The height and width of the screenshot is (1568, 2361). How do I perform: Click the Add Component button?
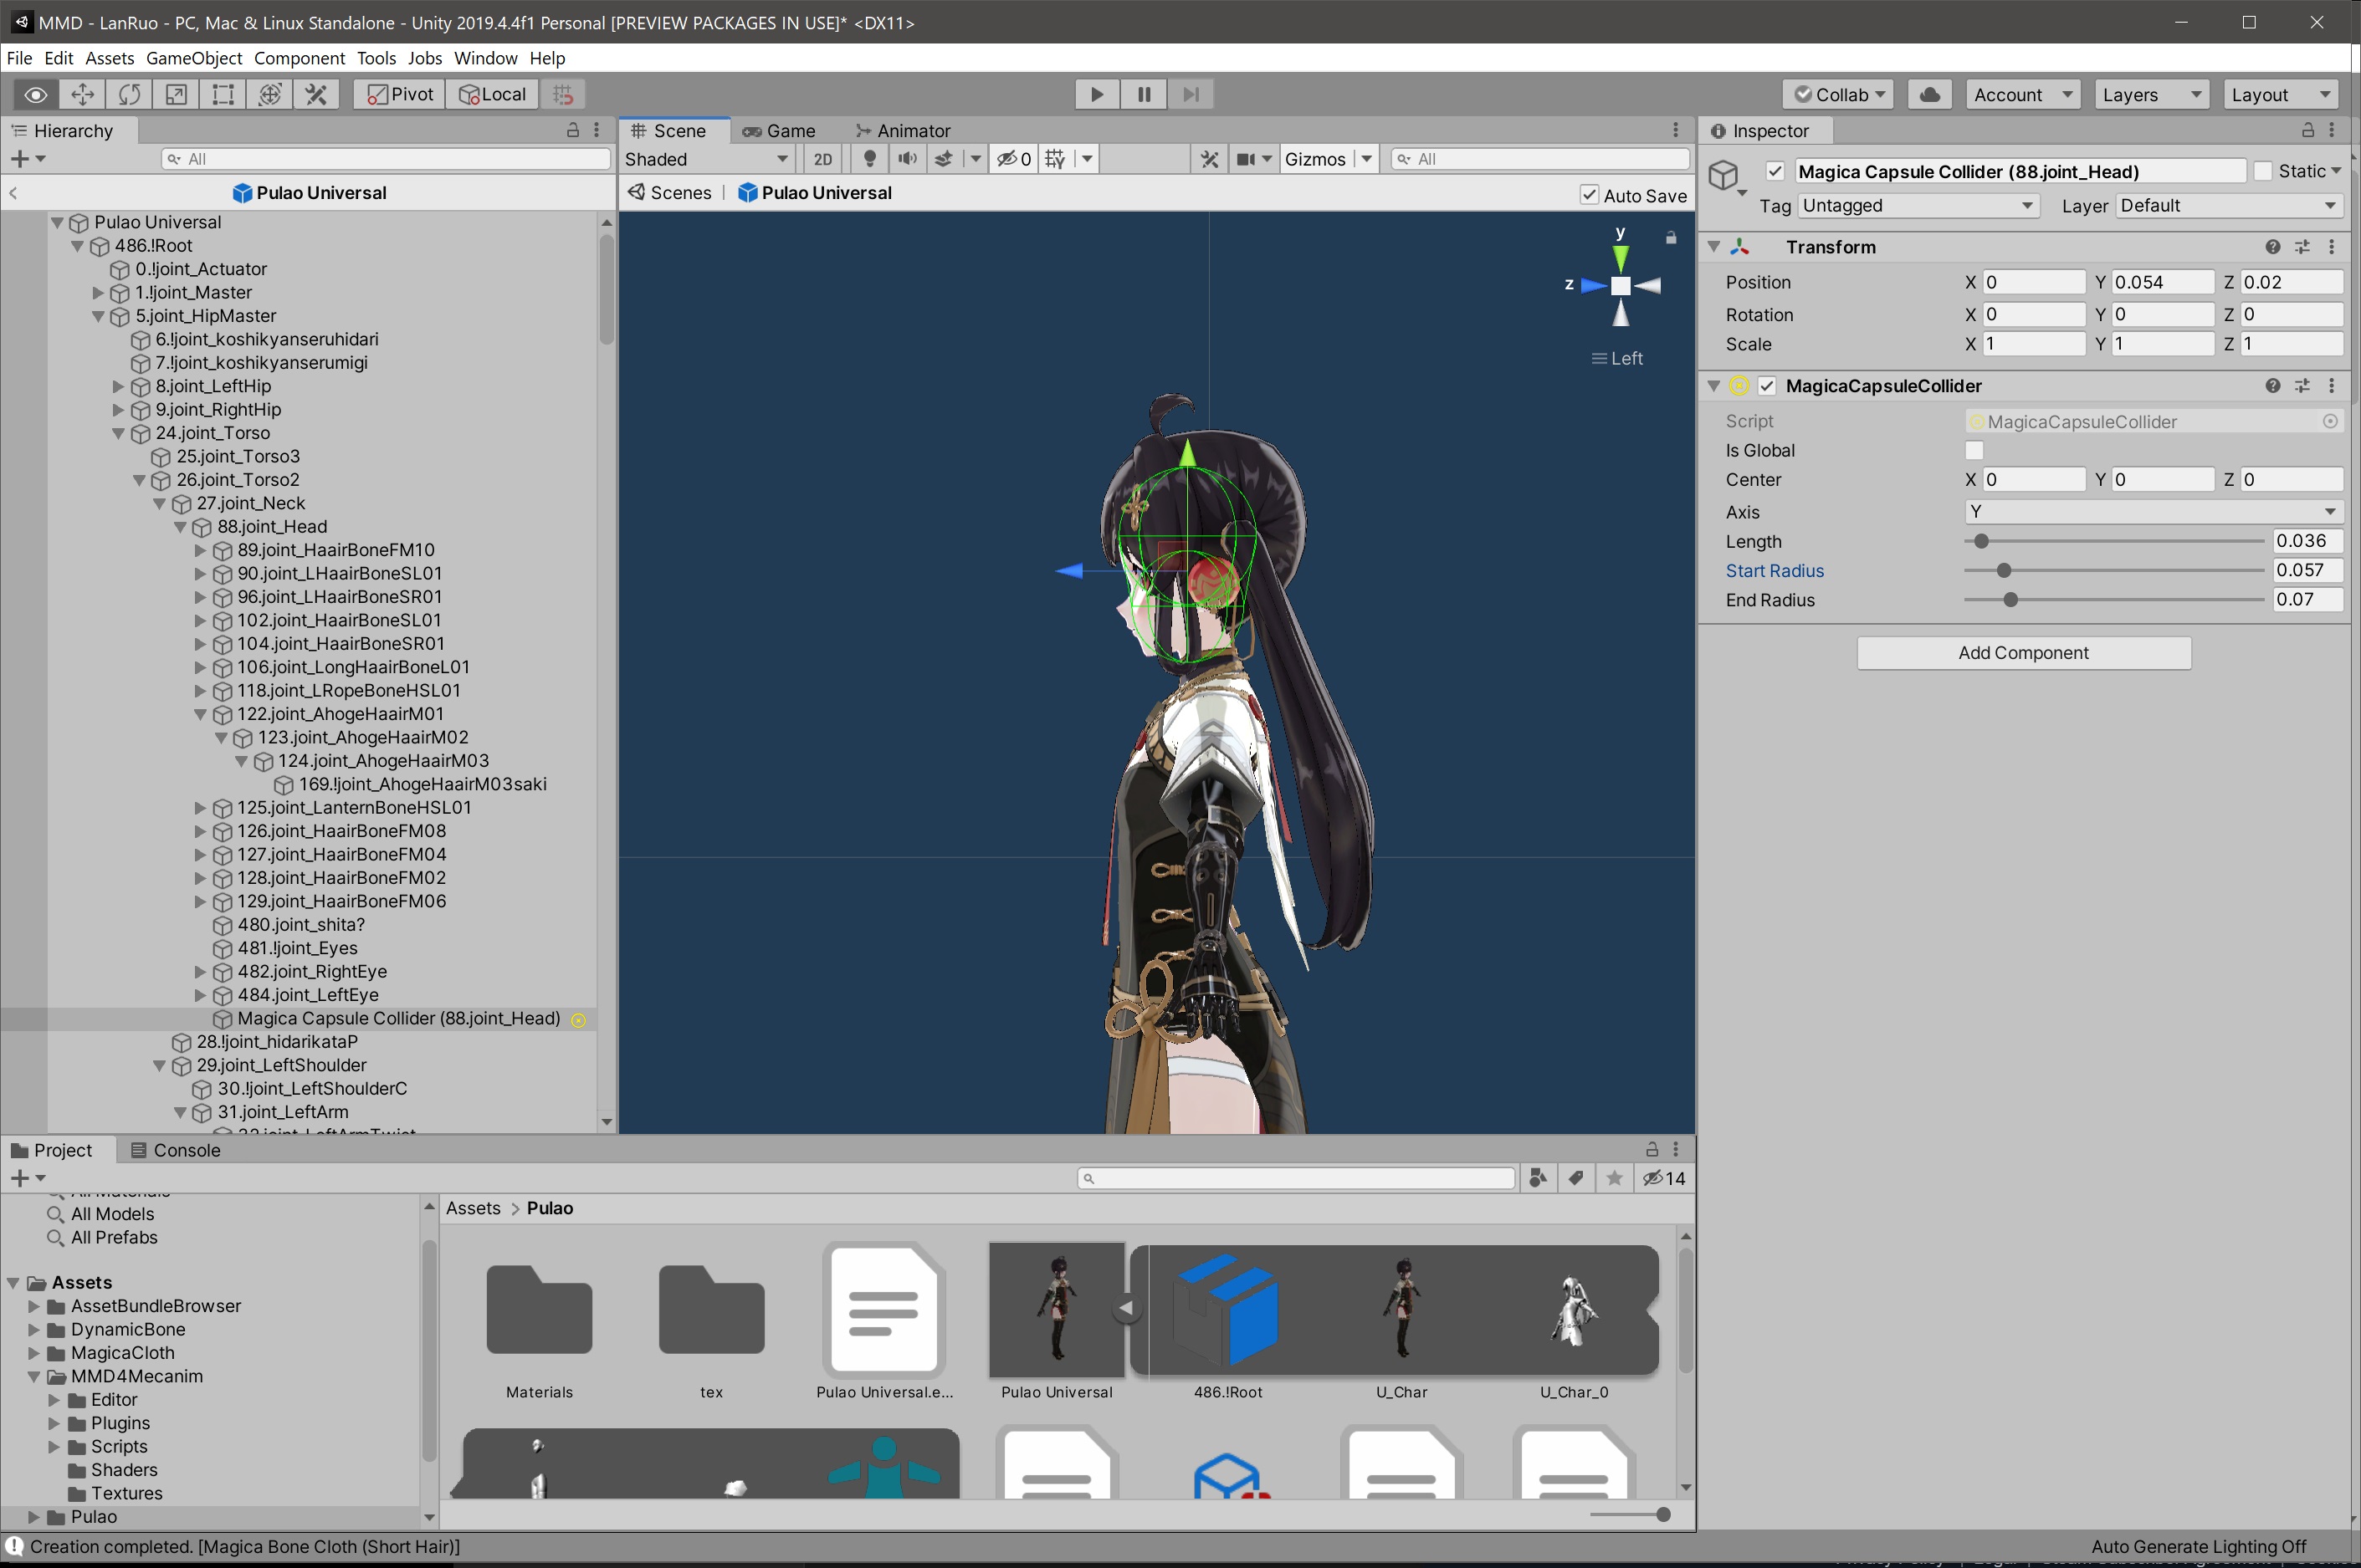tap(2023, 653)
